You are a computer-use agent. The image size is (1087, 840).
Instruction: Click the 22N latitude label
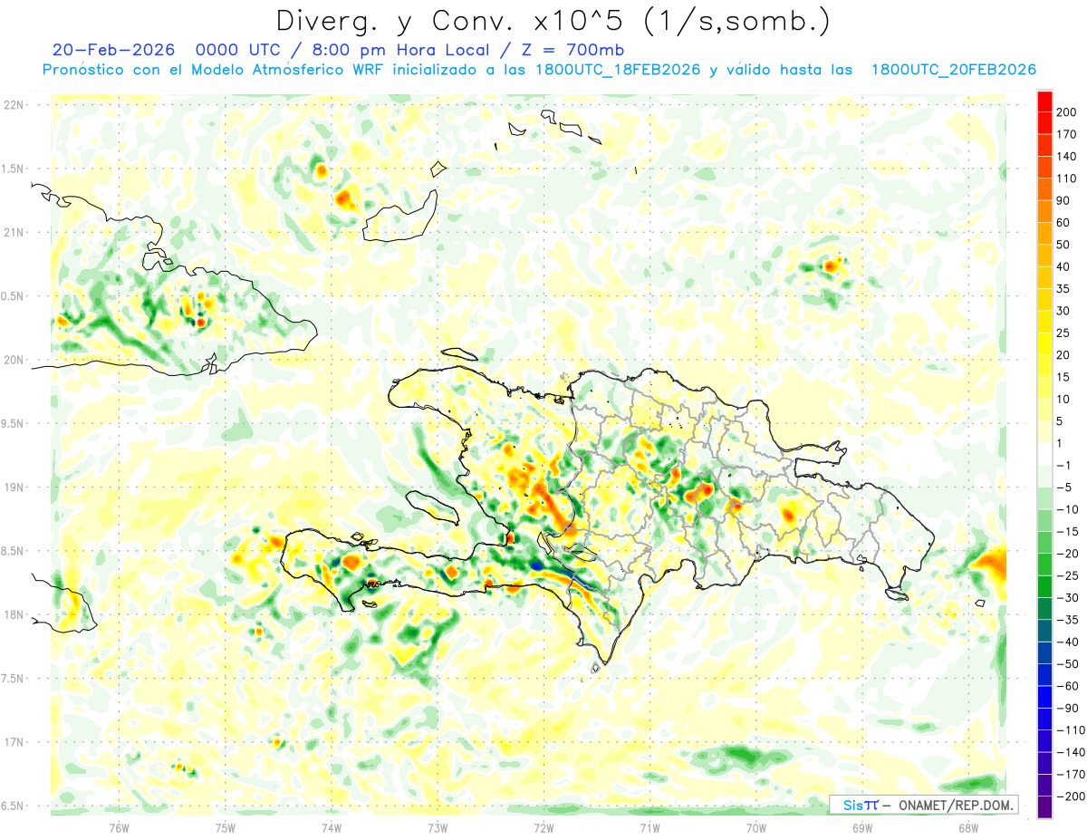click(x=14, y=105)
